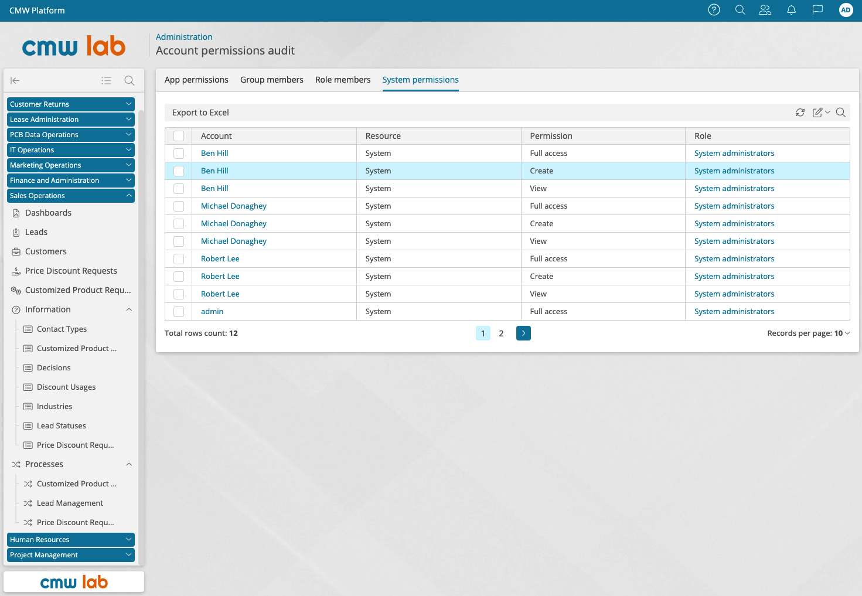
Task: Open Decisions list in sidebar
Action: 53,367
